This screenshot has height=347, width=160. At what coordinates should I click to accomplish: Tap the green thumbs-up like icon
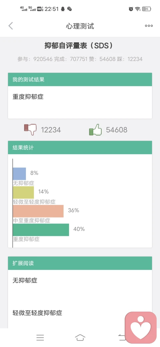point(95,130)
